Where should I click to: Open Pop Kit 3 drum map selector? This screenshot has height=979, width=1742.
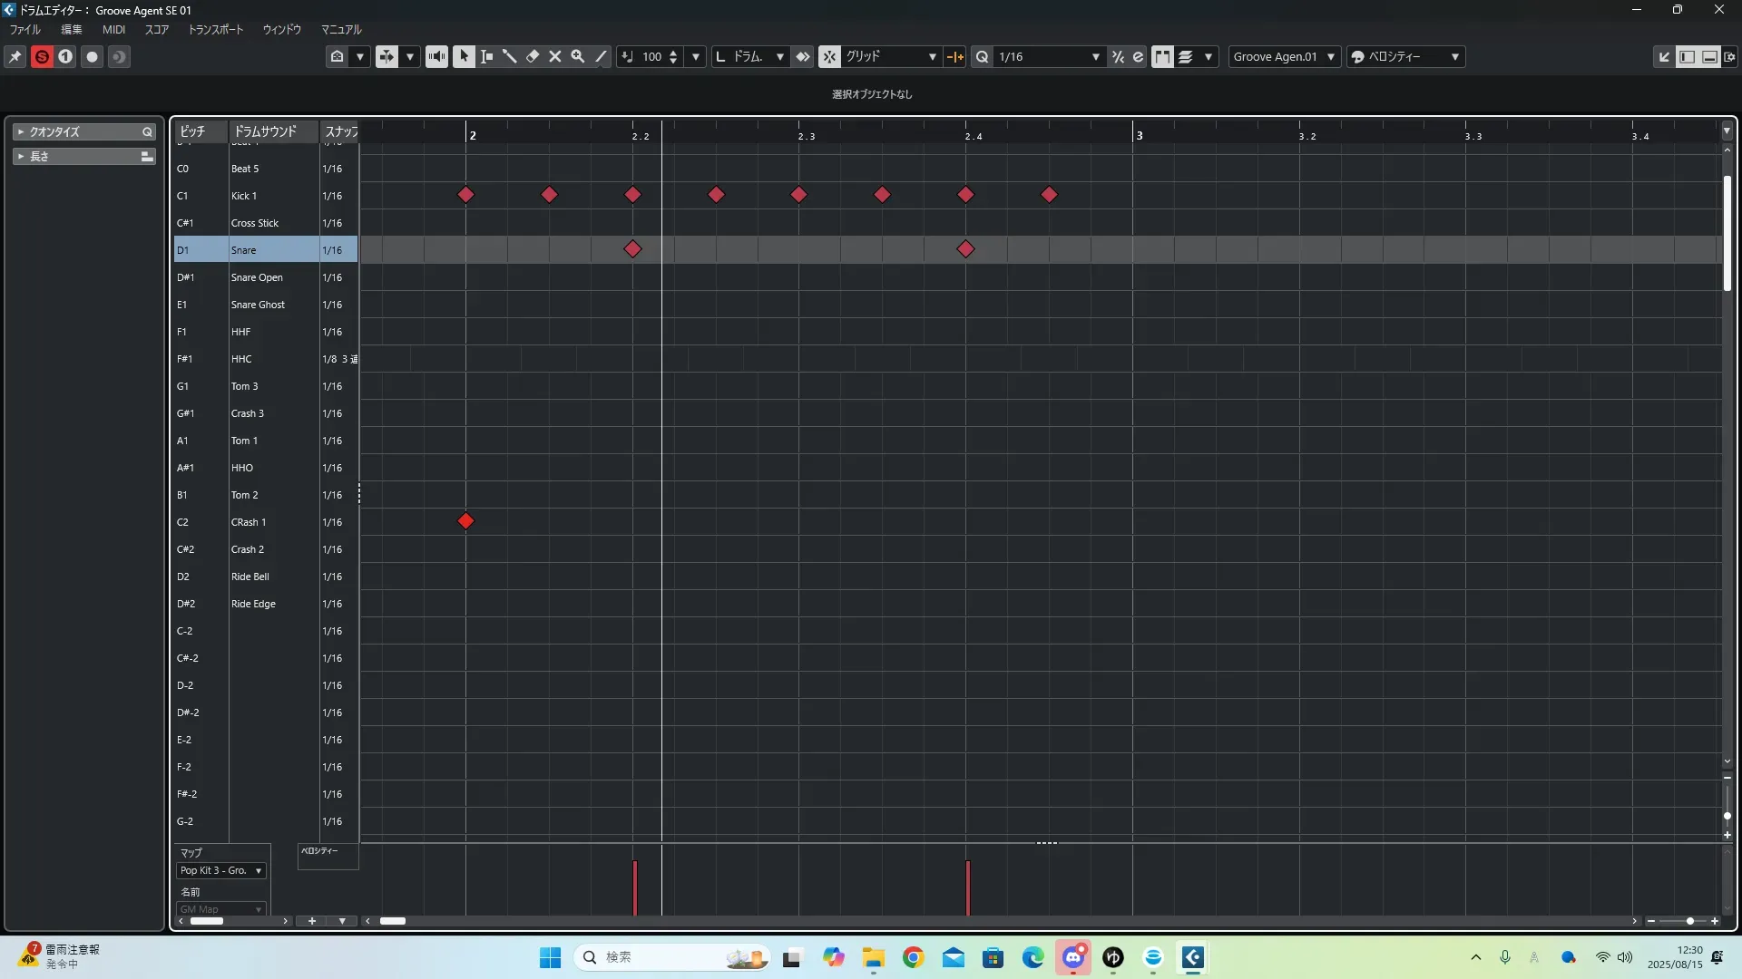click(x=221, y=870)
